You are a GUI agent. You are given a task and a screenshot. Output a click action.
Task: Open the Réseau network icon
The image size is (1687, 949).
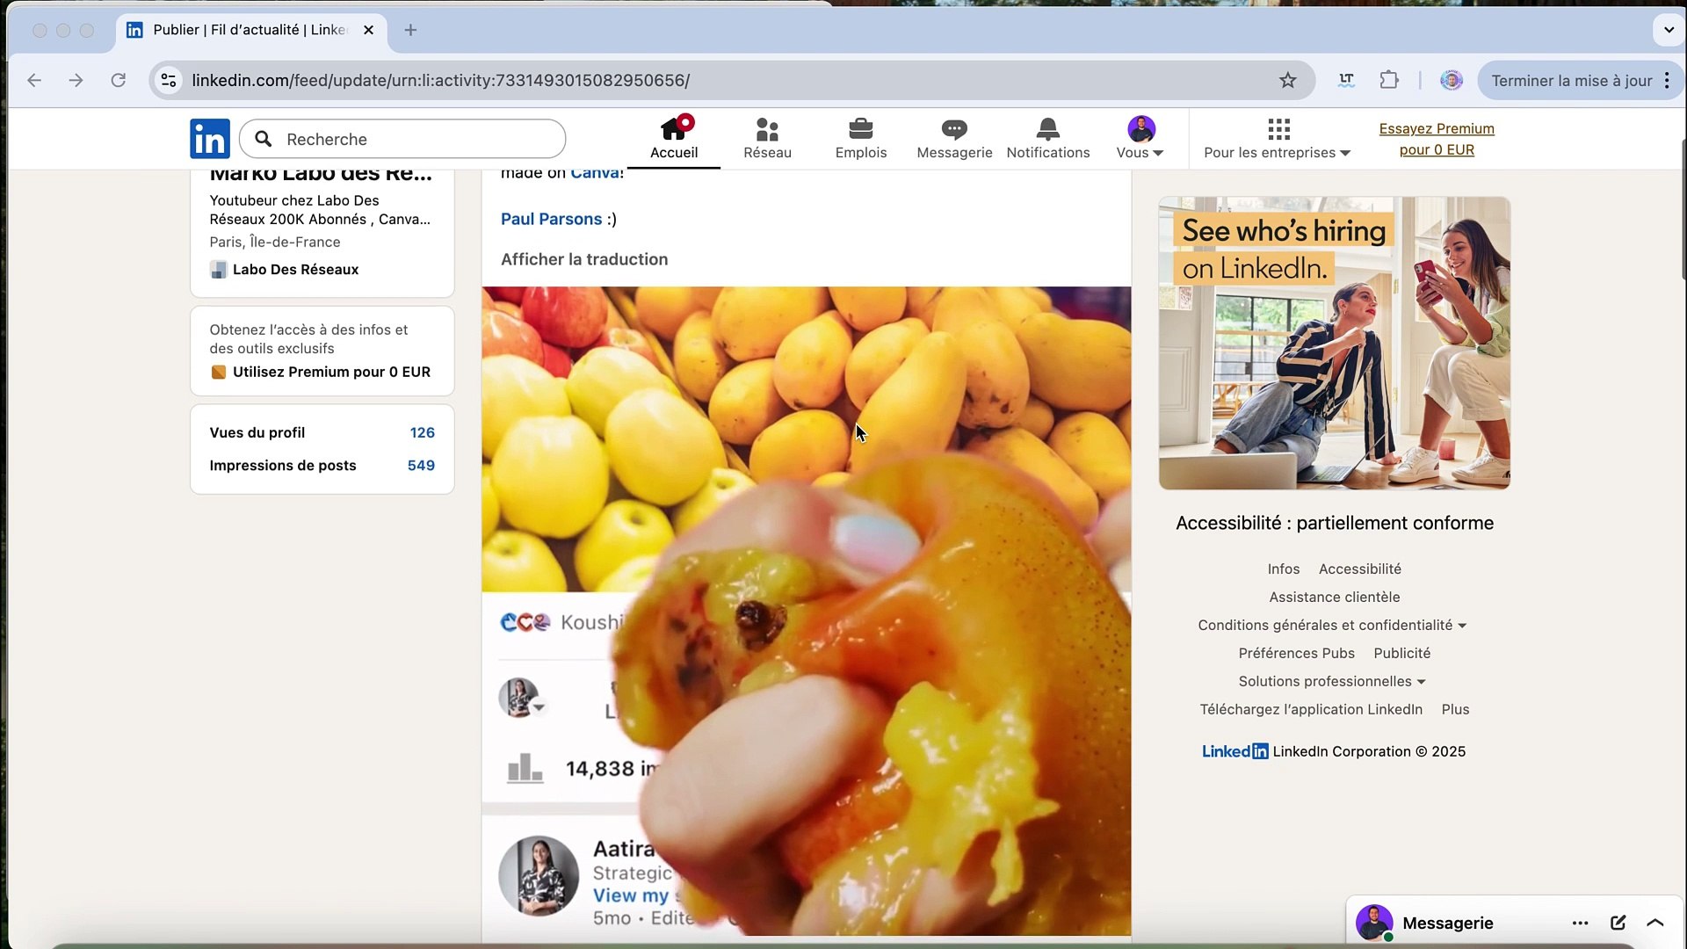[x=766, y=130]
